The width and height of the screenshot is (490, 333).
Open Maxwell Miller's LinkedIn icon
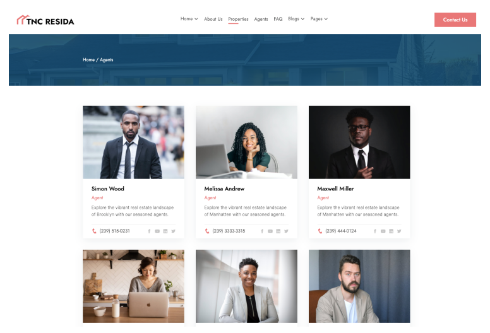click(x=391, y=231)
